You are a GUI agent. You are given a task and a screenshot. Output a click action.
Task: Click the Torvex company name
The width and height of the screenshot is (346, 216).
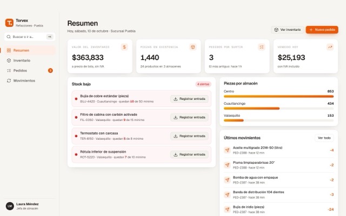pyautogui.click(x=22, y=21)
